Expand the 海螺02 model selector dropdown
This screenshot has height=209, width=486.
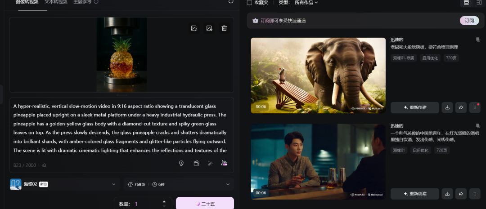[64, 184]
